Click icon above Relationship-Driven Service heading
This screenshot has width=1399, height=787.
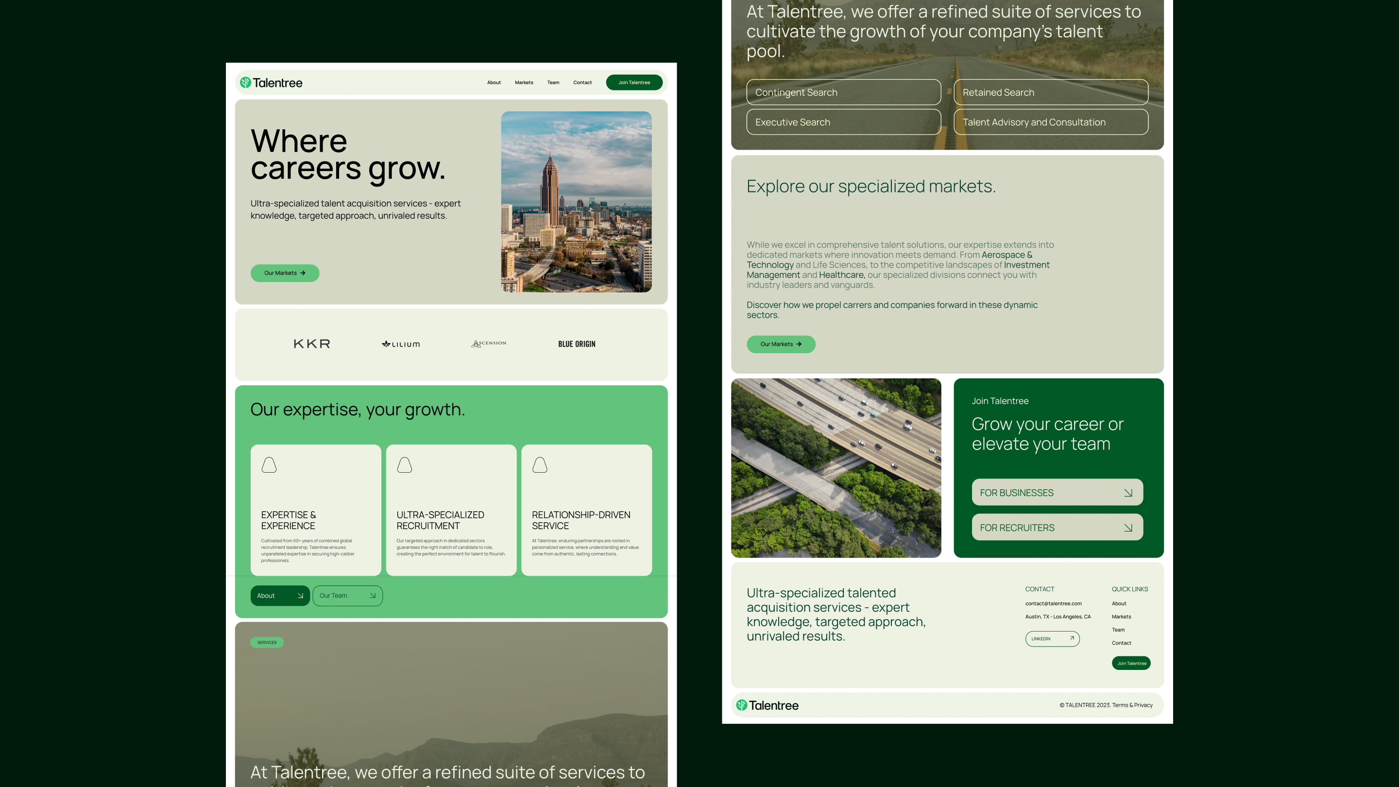coord(539,465)
